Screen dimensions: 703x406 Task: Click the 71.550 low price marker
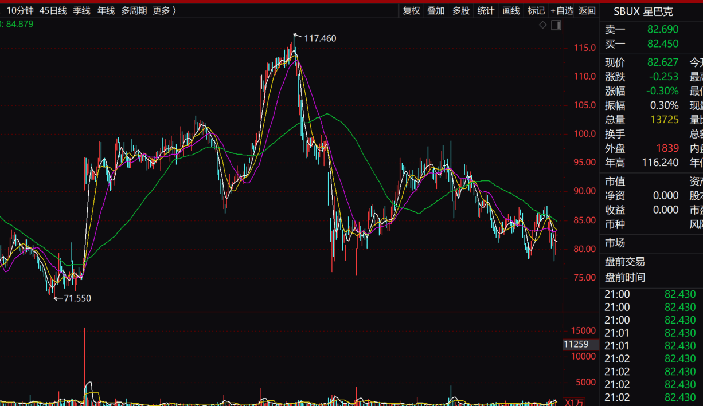77,298
